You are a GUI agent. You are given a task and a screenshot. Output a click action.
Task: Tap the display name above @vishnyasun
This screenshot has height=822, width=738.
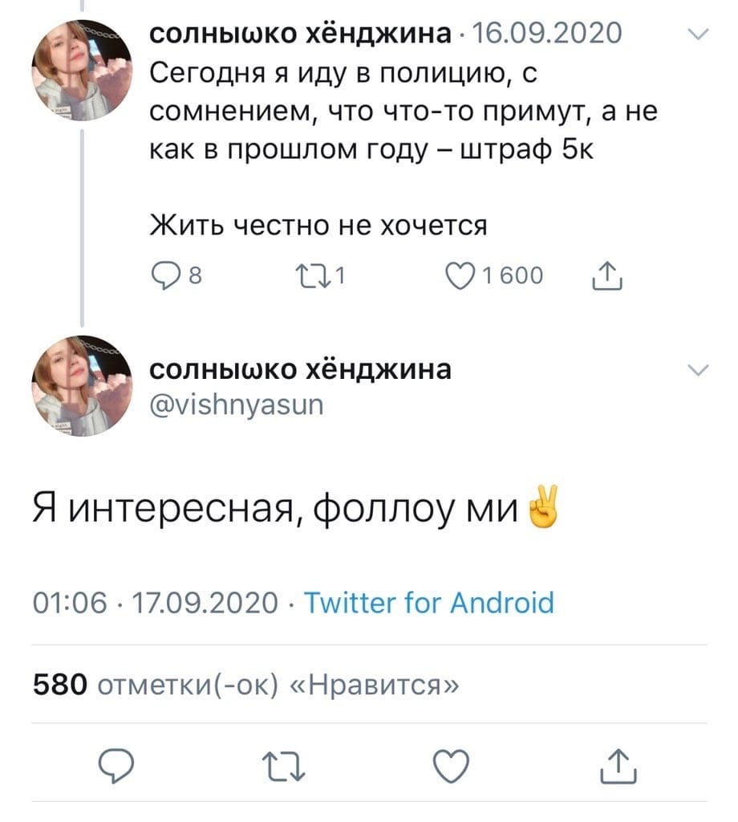(301, 370)
